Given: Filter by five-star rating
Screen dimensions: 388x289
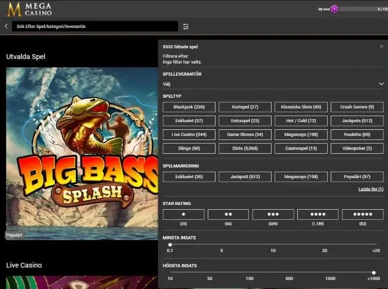Looking at the screenshot, I should click(363, 215).
